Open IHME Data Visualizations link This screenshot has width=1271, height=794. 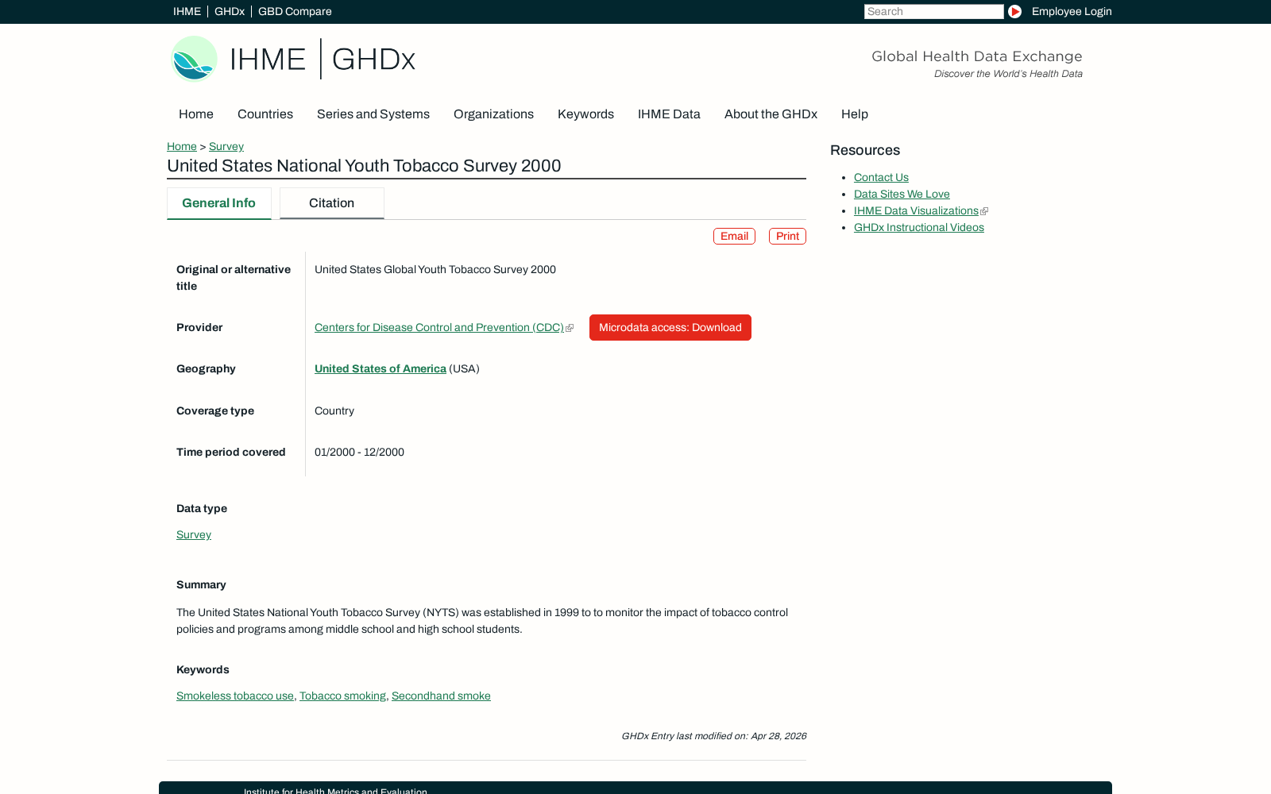pyautogui.click(x=916, y=210)
